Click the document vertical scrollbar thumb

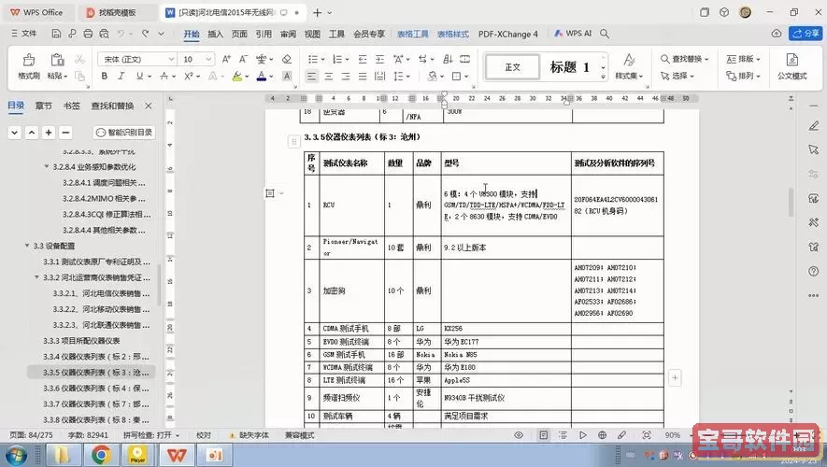click(x=791, y=203)
